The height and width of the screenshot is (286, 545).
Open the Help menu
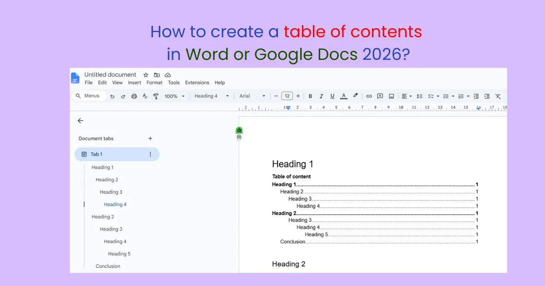point(220,83)
